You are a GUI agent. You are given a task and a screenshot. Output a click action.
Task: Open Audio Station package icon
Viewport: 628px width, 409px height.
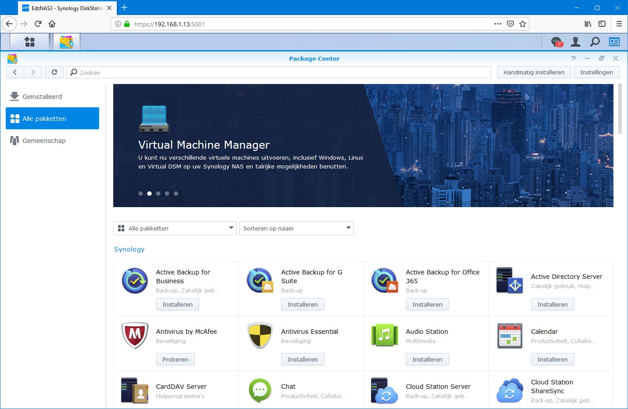pyautogui.click(x=385, y=336)
